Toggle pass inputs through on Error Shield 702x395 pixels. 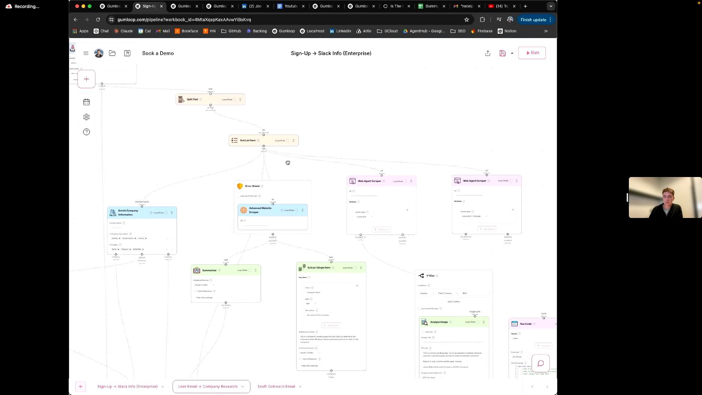click(x=238, y=196)
